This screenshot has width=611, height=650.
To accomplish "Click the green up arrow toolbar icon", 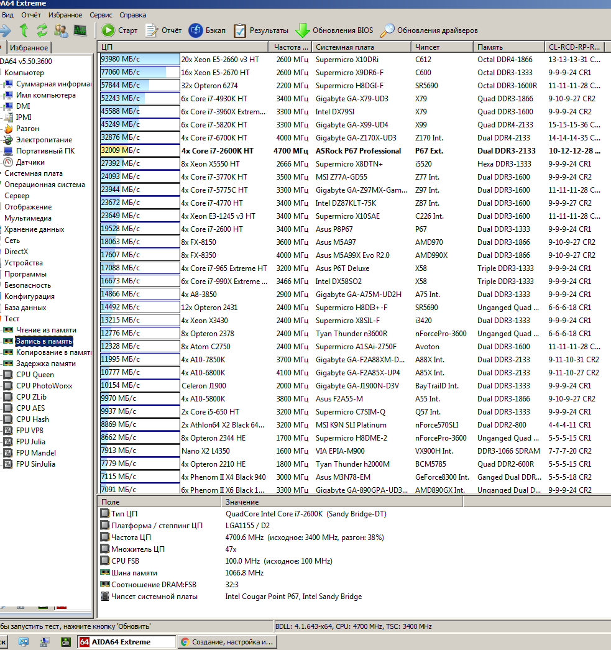I will [x=24, y=30].
